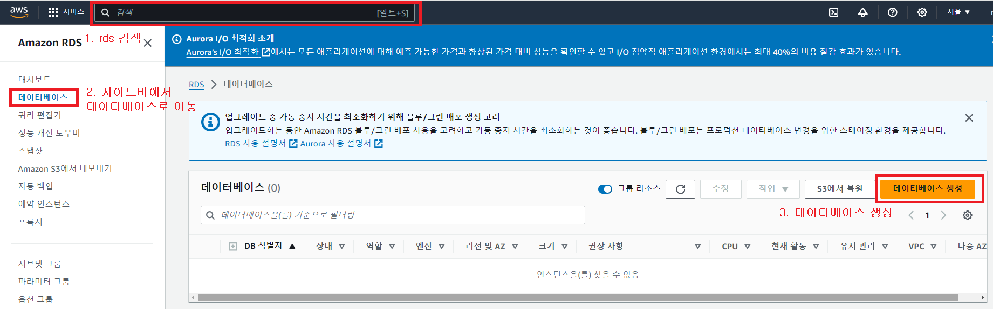This screenshot has height=309, width=993.
Task: Sort by 상태 column
Action: tap(331, 246)
